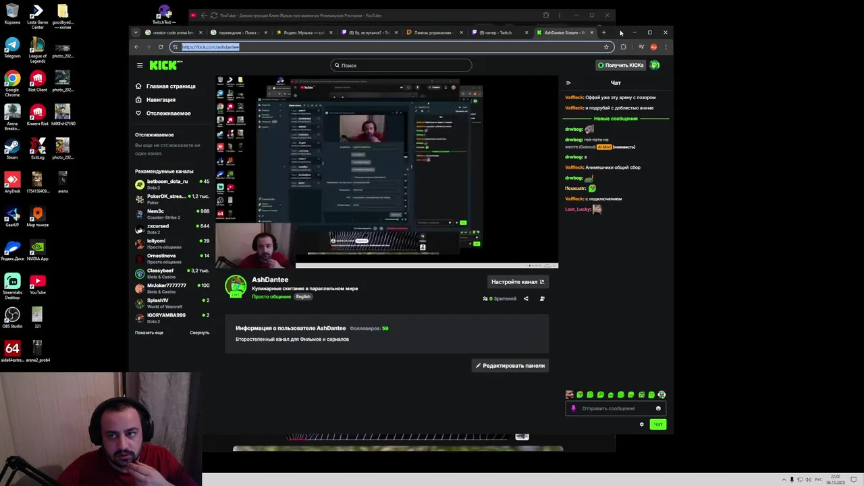The height and width of the screenshot is (486, 864).
Task: Open recommended channel Nem3c
Action: (172, 214)
